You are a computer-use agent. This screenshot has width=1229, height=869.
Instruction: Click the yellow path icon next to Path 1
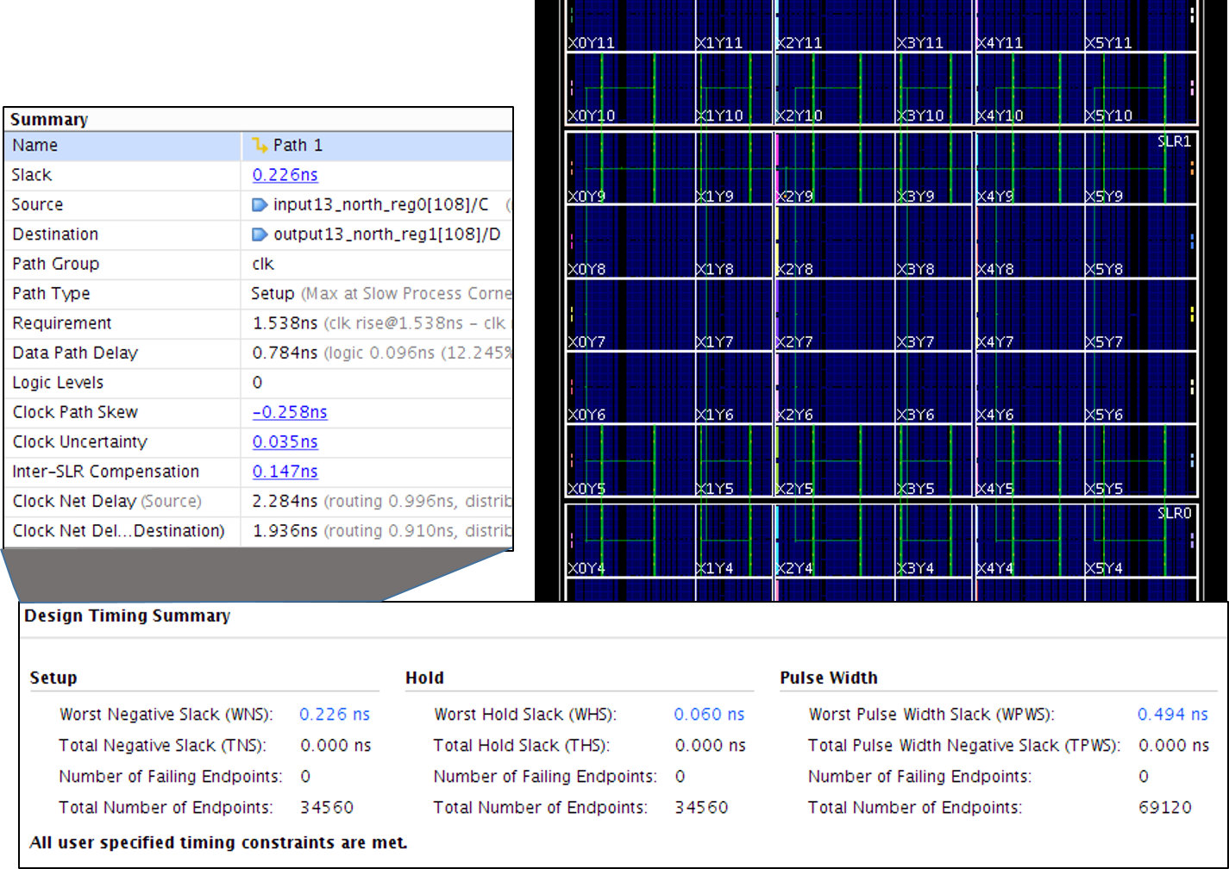click(260, 145)
